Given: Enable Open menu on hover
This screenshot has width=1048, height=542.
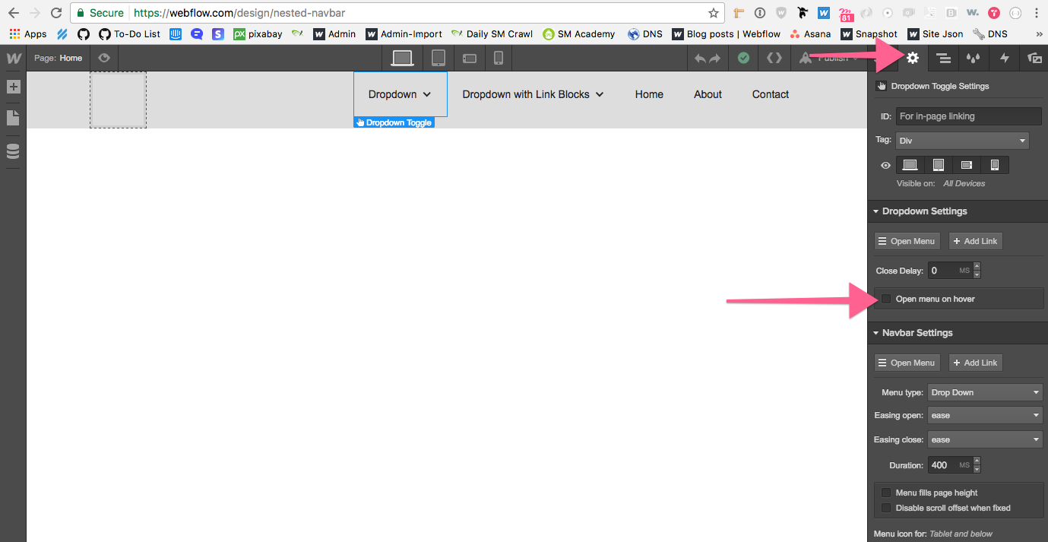Looking at the screenshot, I should (x=885, y=298).
